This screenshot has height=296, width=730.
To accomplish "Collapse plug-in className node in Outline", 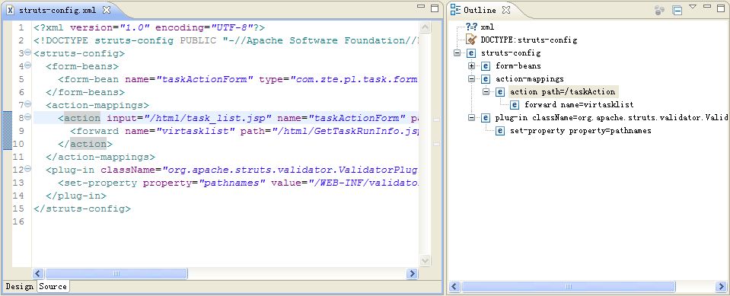I will [x=472, y=118].
